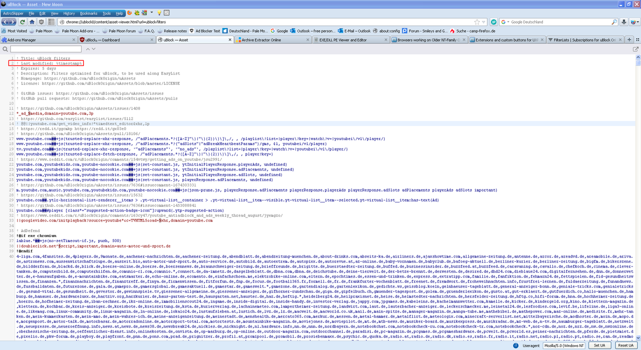Open the Tools menu
The image size is (641, 350).
(107, 13)
